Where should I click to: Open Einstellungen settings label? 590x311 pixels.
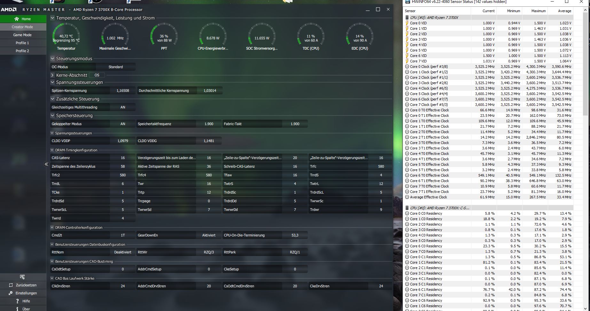pyautogui.click(x=26, y=293)
